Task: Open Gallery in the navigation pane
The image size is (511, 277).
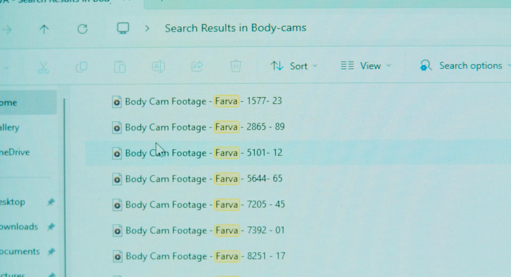Action: (x=10, y=128)
